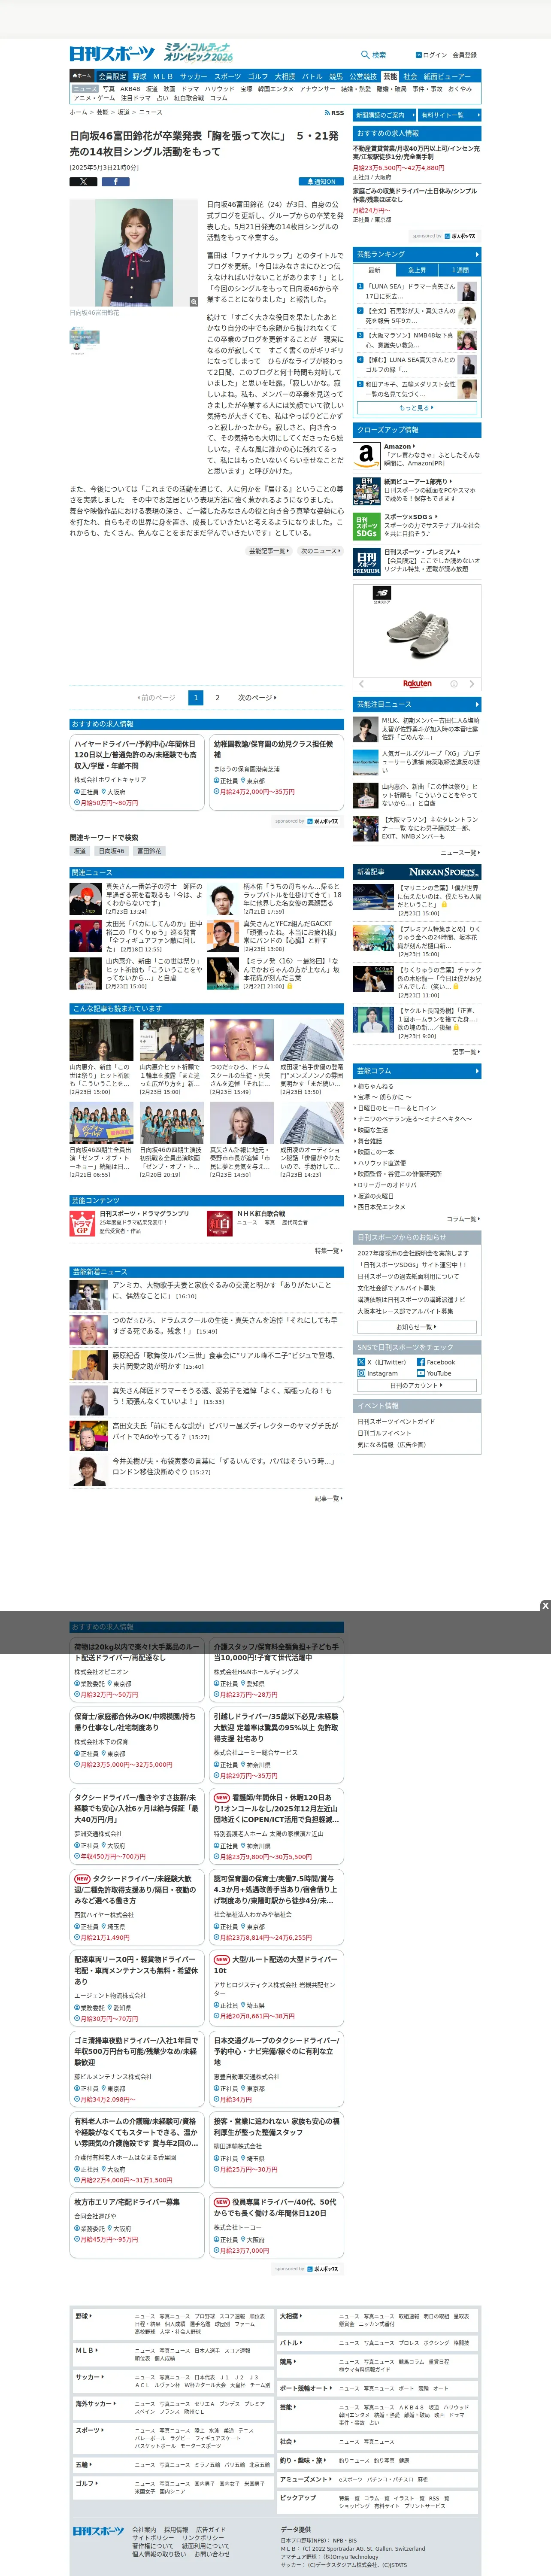Viewport: 551px width, 2576px height.
Task: Select the 大相撲 nav menu item
Action: click(285, 76)
